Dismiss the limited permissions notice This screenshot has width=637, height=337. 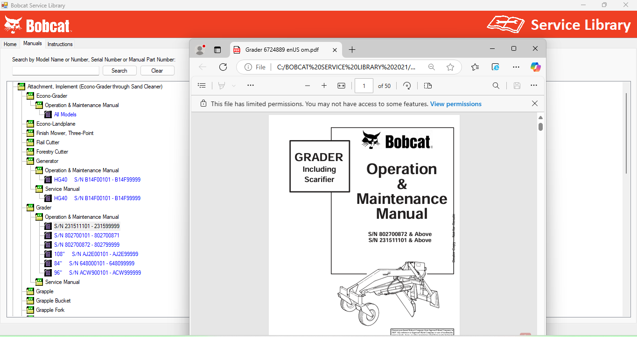[535, 104]
